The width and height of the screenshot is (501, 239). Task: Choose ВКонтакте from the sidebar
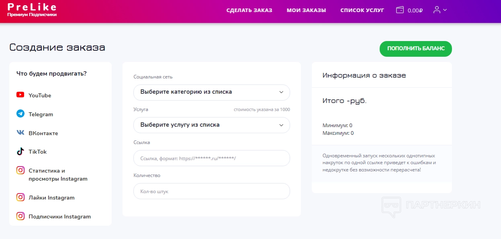coord(43,133)
